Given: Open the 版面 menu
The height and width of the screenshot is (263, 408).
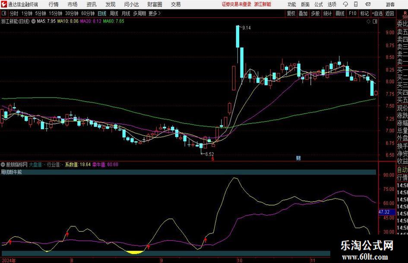Looking at the screenshot, I should pos(305,4).
